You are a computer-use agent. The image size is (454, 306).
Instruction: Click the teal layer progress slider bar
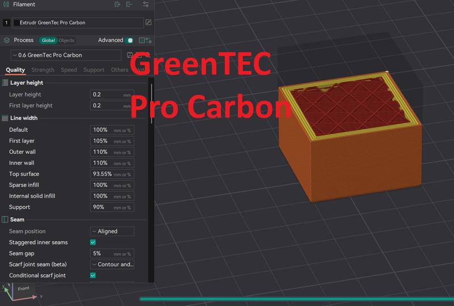pos(297,299)
